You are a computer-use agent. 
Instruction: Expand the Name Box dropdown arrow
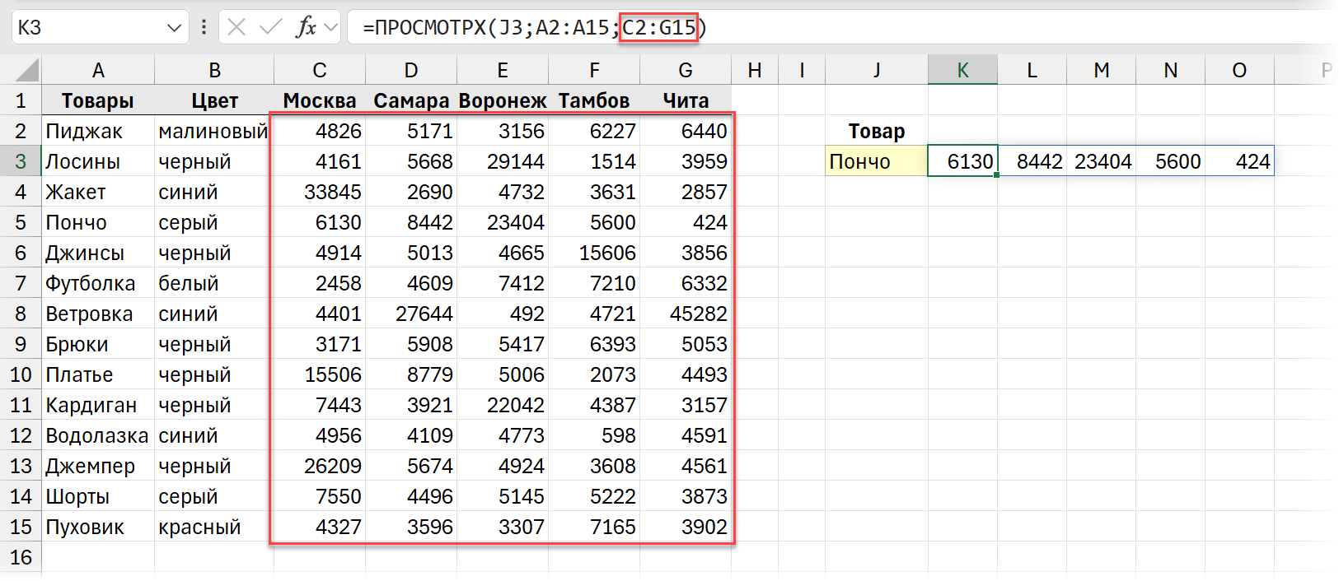174,28
